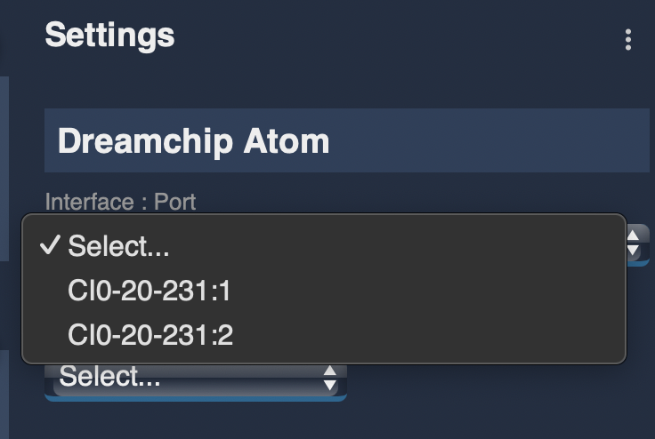Click the checkmark beside the Select... option
The width and height of the screenshot is (655, 439).
click(50, 246)
